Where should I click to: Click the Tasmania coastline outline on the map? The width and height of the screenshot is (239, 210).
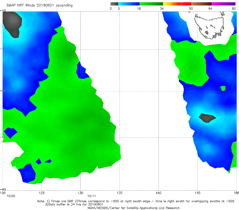[209, 26]
